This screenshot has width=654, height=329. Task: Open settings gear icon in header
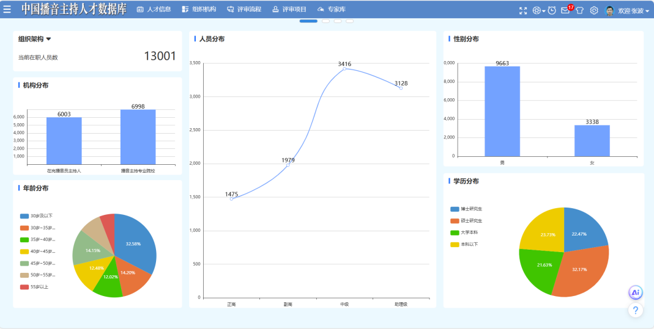593,10
